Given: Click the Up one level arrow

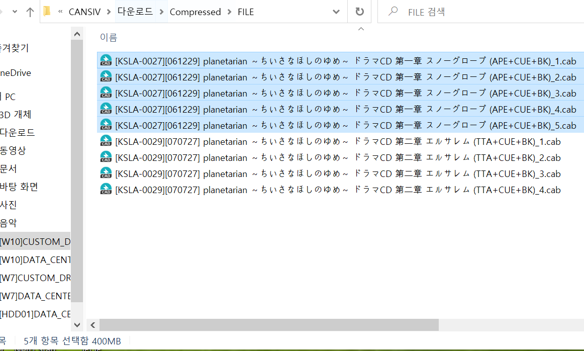Looking at the screenshot, I should coord(30,12).
